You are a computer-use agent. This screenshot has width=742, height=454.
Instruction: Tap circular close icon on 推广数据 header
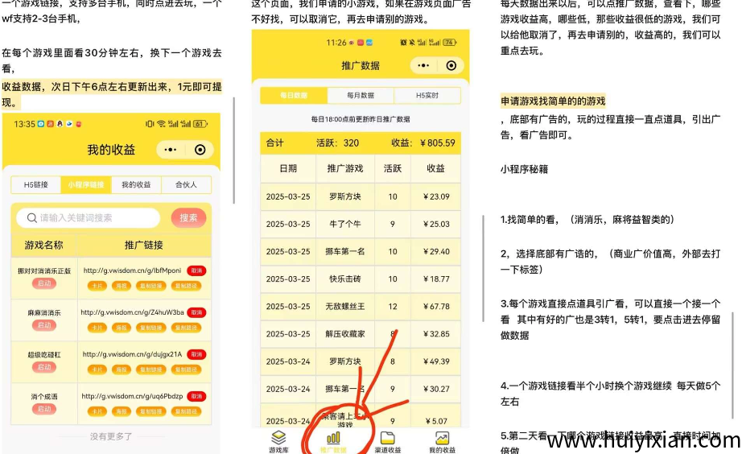(451, 66)
